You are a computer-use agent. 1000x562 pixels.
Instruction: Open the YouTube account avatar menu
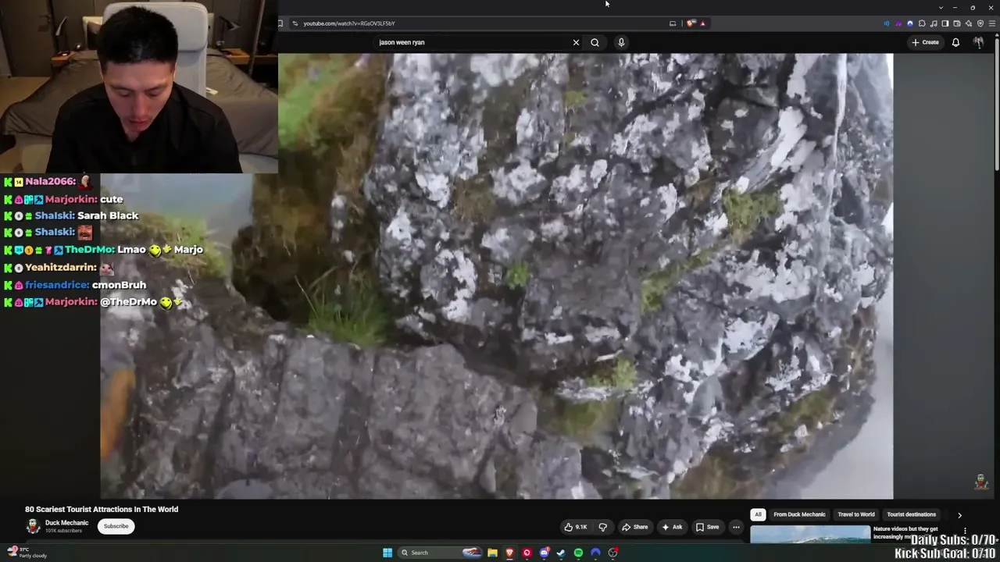click(978, 42)
